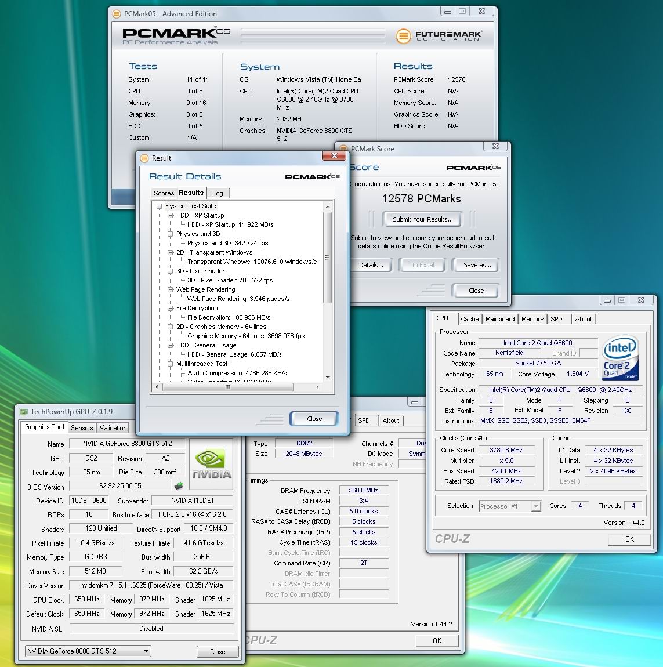Collapse the HDD - XP Startup node
The image size is (663, 667).
[x=170, y=216]
